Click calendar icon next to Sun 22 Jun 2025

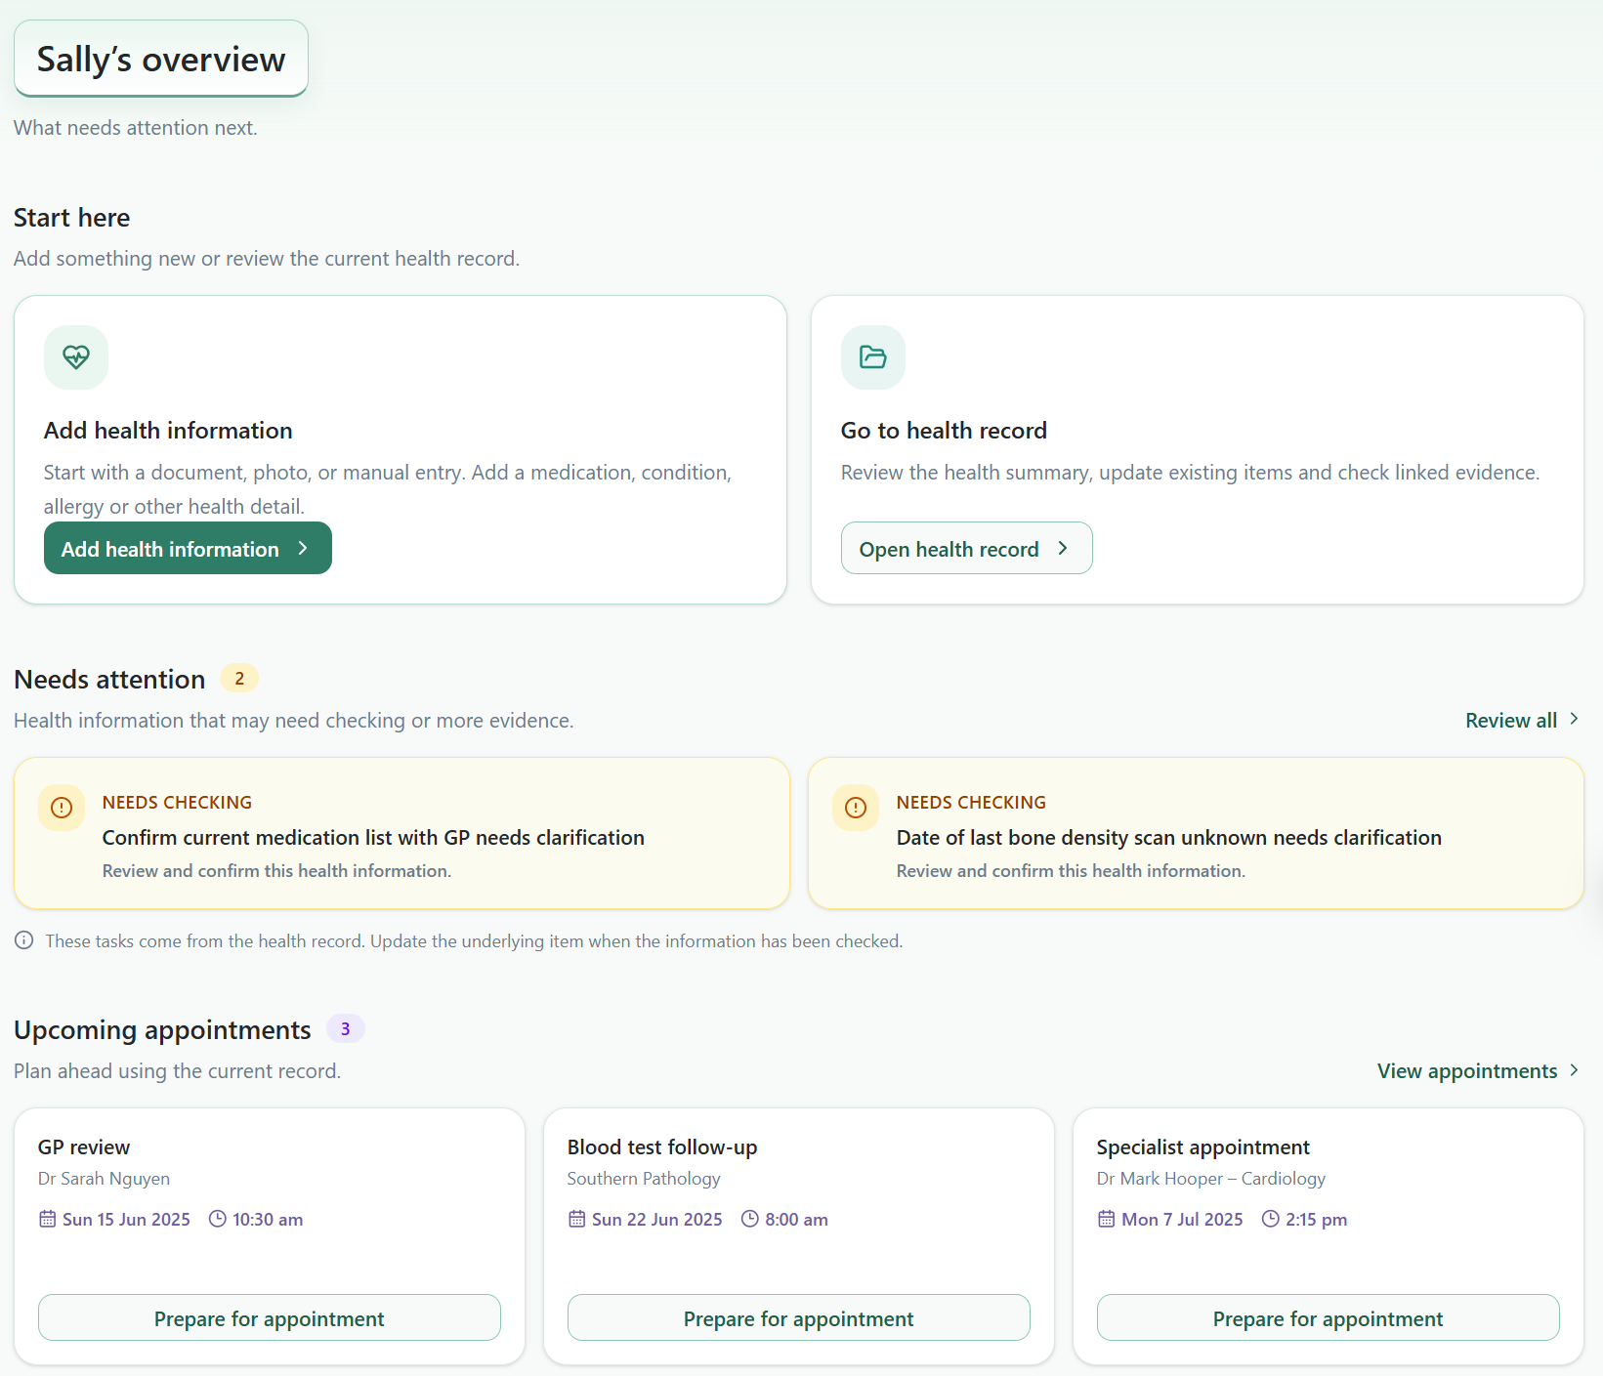pyautogui.click(x=577, y=1219)
